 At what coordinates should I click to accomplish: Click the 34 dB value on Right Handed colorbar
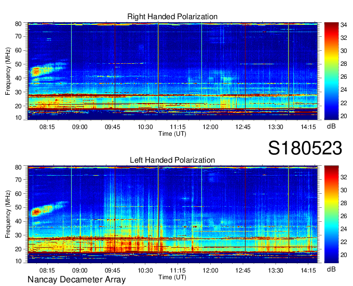[x=344, y=25]
